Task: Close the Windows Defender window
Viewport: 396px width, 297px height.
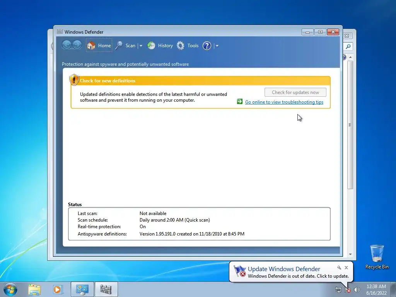Action: (x=333, y=32)
